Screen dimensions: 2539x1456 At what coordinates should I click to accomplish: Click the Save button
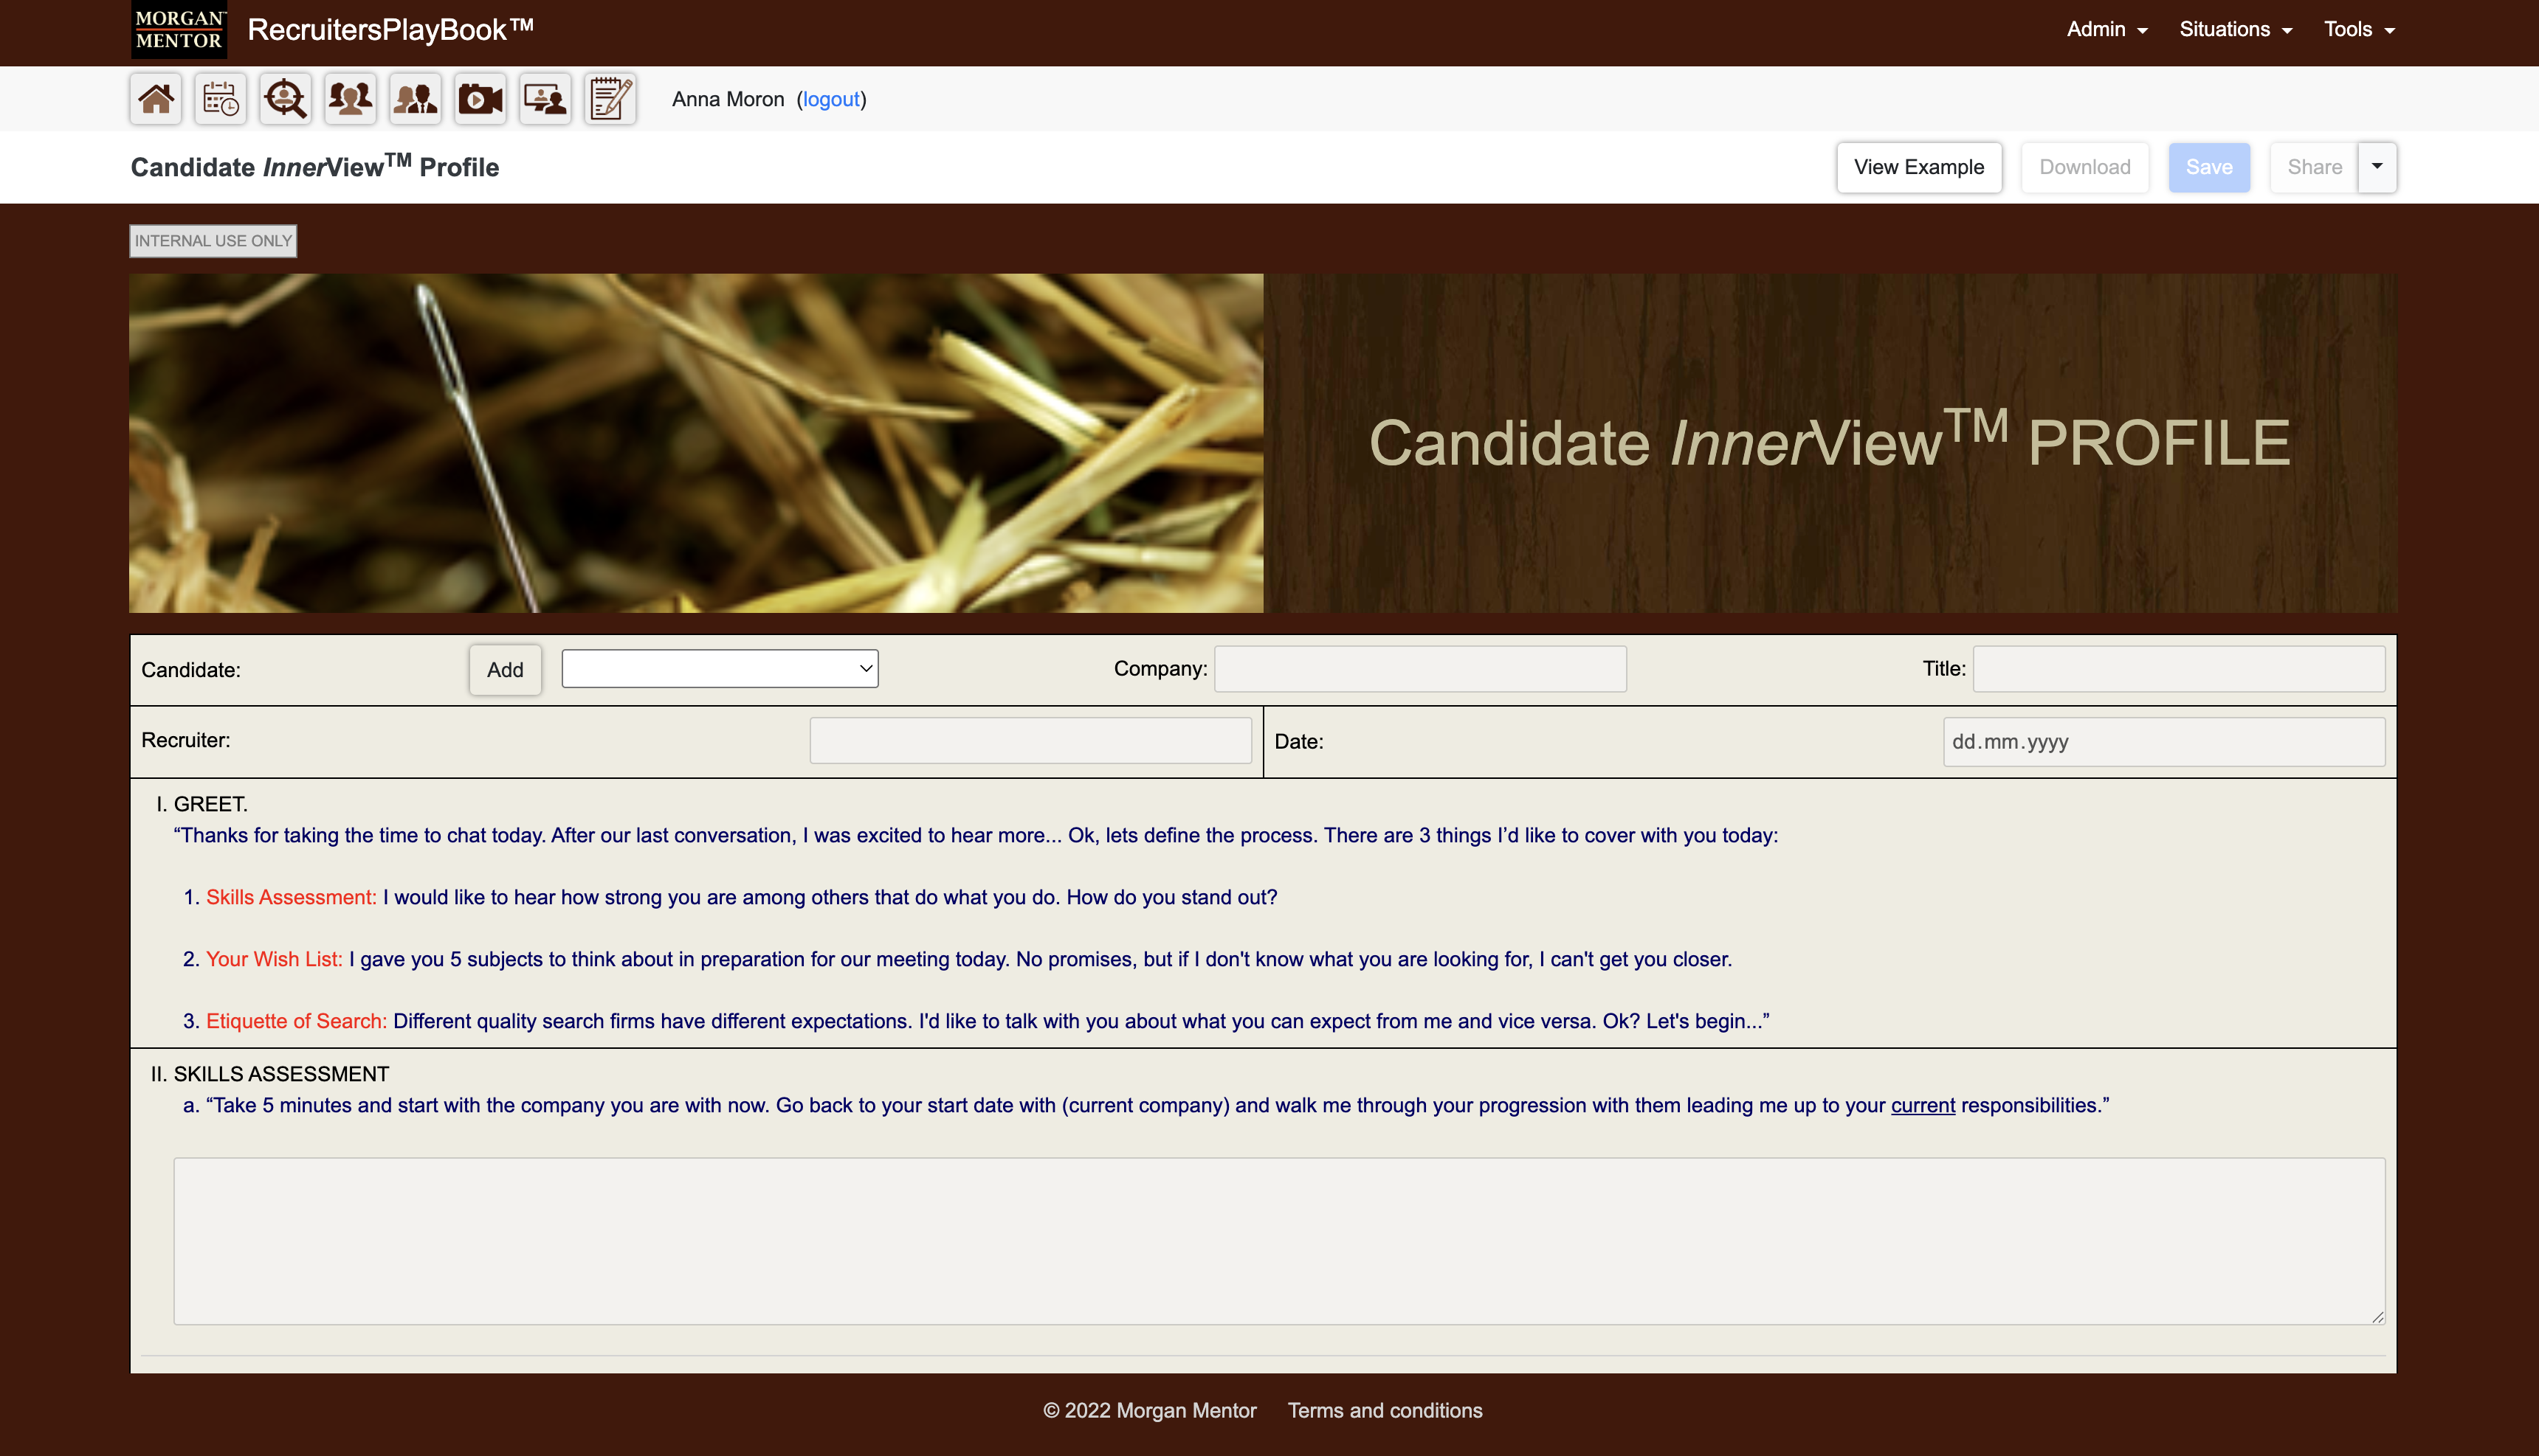point(2209,167)
